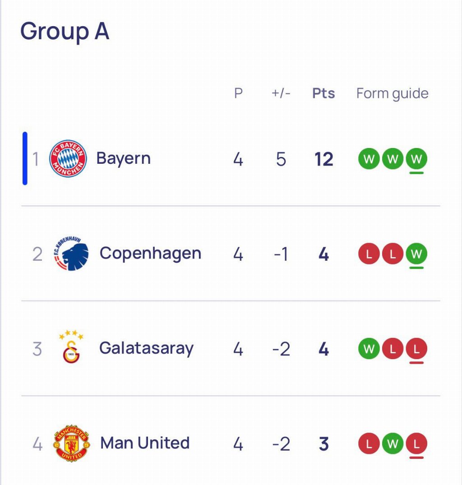Image resolution: width=462 pixels, height=485 pixels.
Task: Click Bayern's 12 points value
Action: click(x=323, y=159)
